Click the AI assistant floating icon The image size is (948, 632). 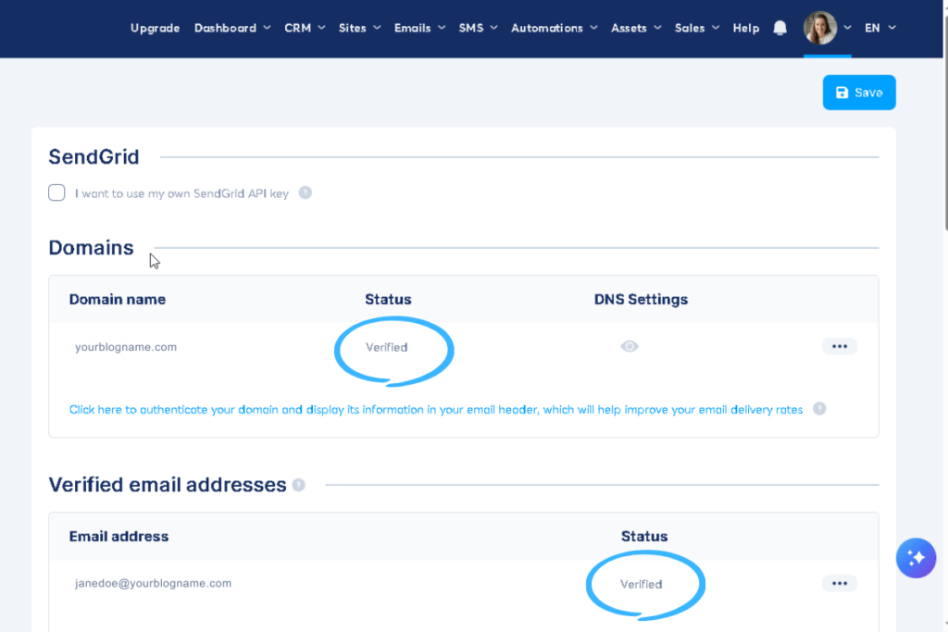(916, 558)
